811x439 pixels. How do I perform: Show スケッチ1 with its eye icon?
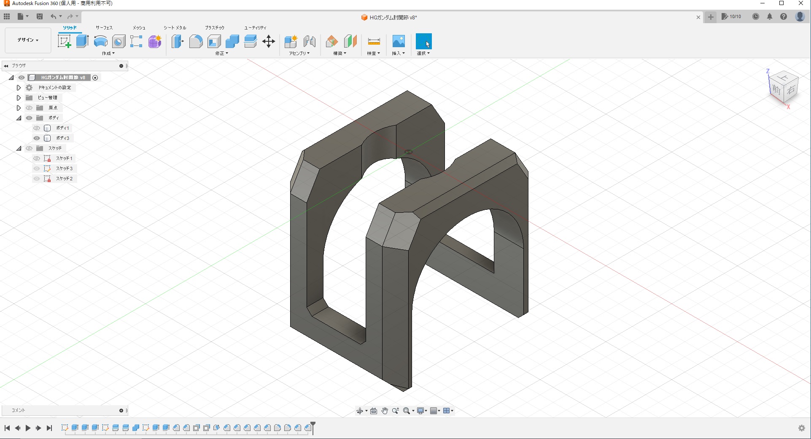[37, 158]
